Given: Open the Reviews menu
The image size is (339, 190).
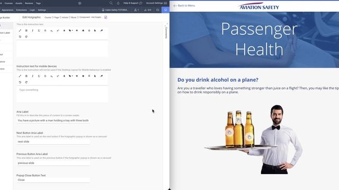Looking at the screenshot, I should pyautogui.click(x=29, y=3).
